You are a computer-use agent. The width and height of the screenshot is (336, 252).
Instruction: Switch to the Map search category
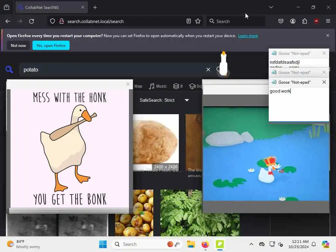click(x=138, y=86)
